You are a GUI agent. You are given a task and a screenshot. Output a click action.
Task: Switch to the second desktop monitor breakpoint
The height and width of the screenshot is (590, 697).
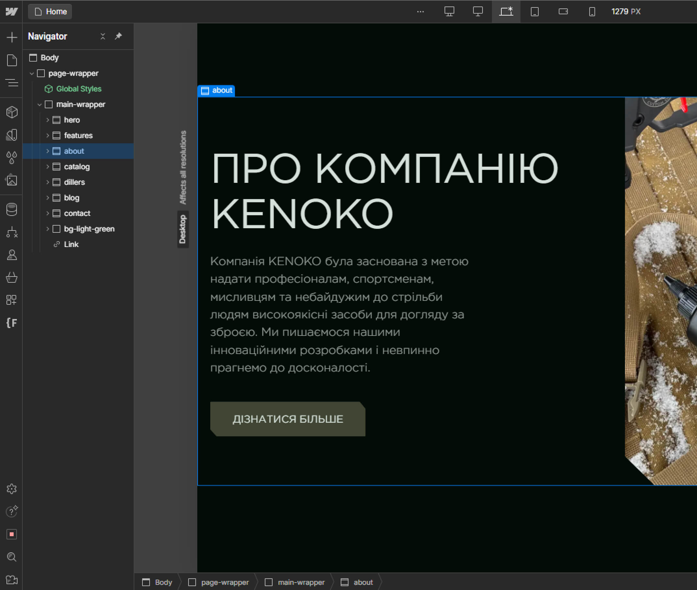tap(478, 12)
